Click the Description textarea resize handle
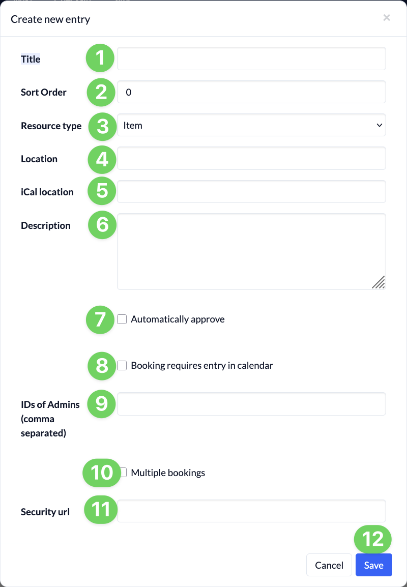Viewport: 407px width, 587px height. (379, 283)
